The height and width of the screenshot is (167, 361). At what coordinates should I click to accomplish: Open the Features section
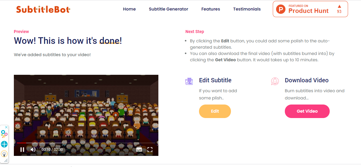coord(211,9)
